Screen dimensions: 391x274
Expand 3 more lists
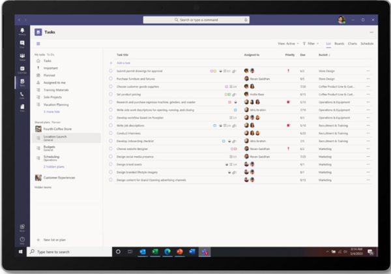(51, 112)
